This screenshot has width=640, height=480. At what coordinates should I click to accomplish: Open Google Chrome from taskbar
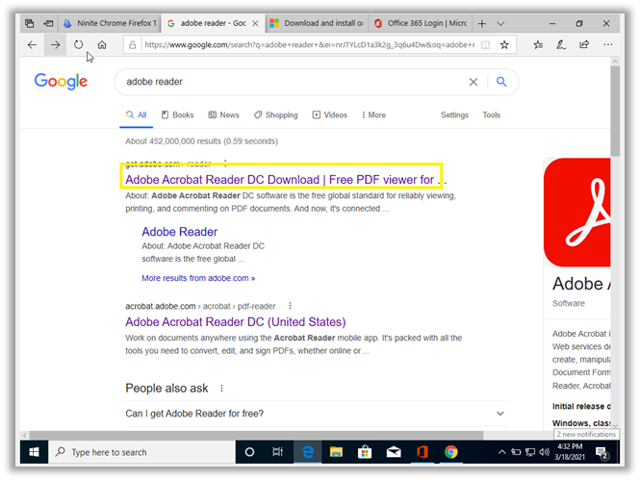451,452
